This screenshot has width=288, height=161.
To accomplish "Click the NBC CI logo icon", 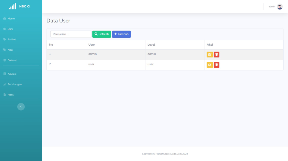I will pos(12,7).
